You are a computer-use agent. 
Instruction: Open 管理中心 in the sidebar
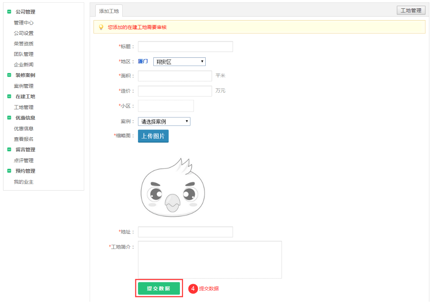click(24, 23)
